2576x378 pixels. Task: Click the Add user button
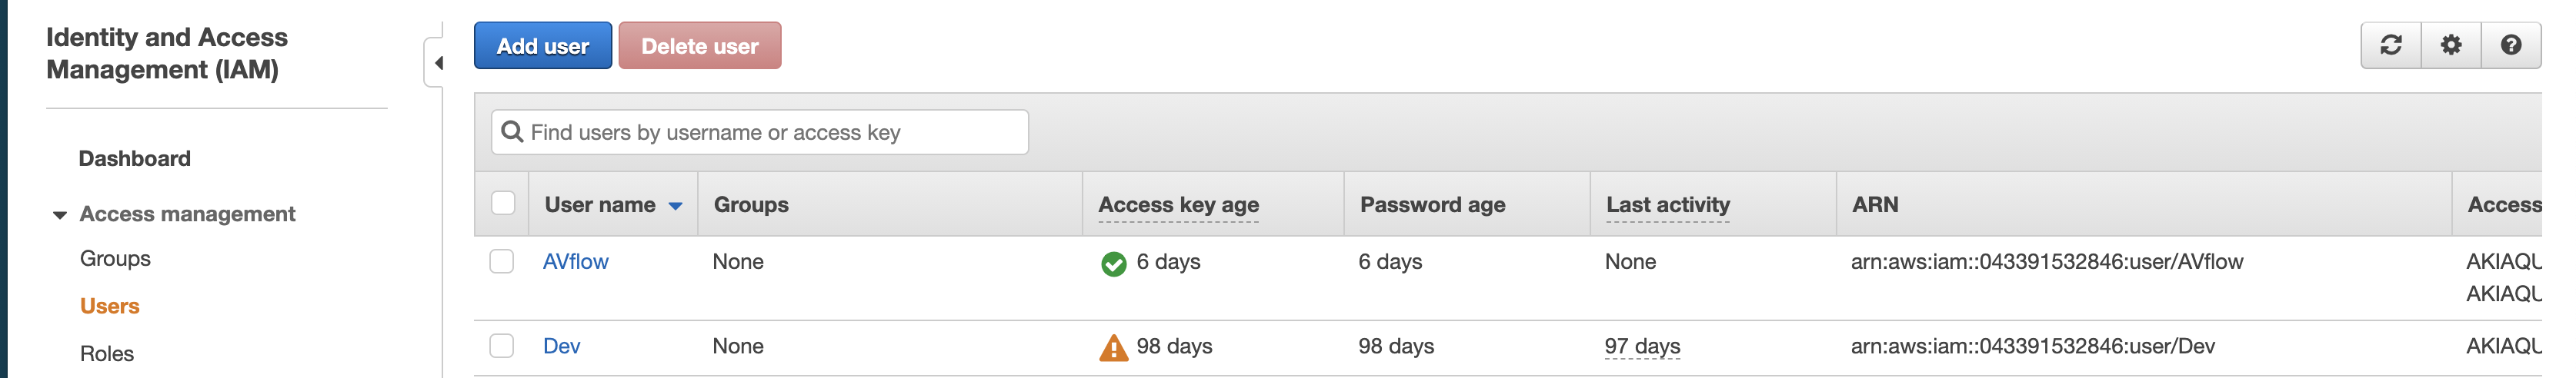[x=542, y=46]
